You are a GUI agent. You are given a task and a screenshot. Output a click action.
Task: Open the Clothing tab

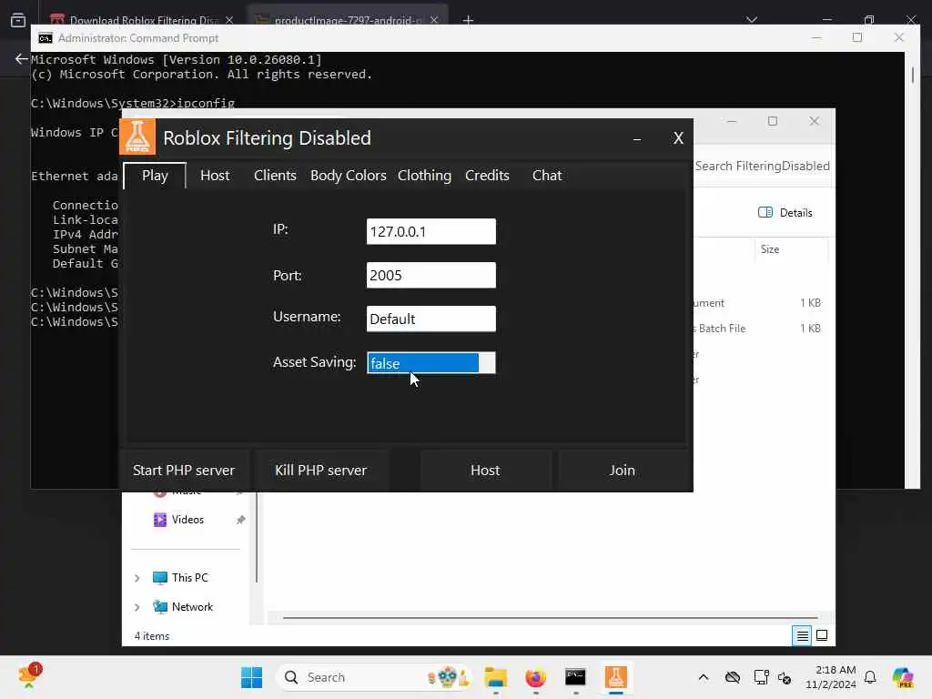[424, 176]
